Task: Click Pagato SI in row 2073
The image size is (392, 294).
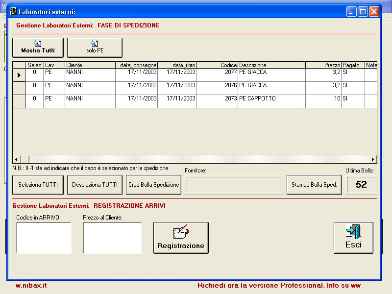Action: point(353,101)
